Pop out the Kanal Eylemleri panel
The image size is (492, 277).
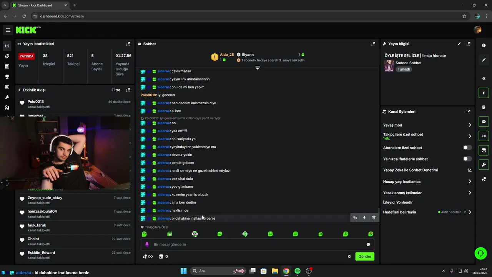coord(468,112)
